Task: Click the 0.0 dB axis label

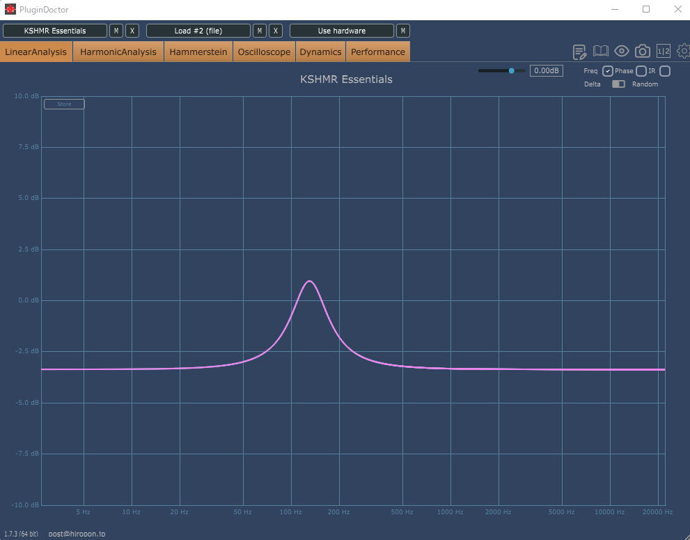Action: tap(28, 300)
